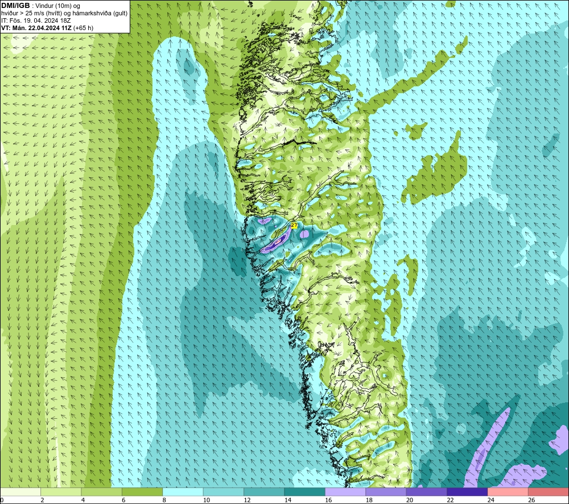Screen dimensions: 569x504
Task: Click the 'hviður > 25 m/s (hvítt)' line
Action: coord(31,14)
